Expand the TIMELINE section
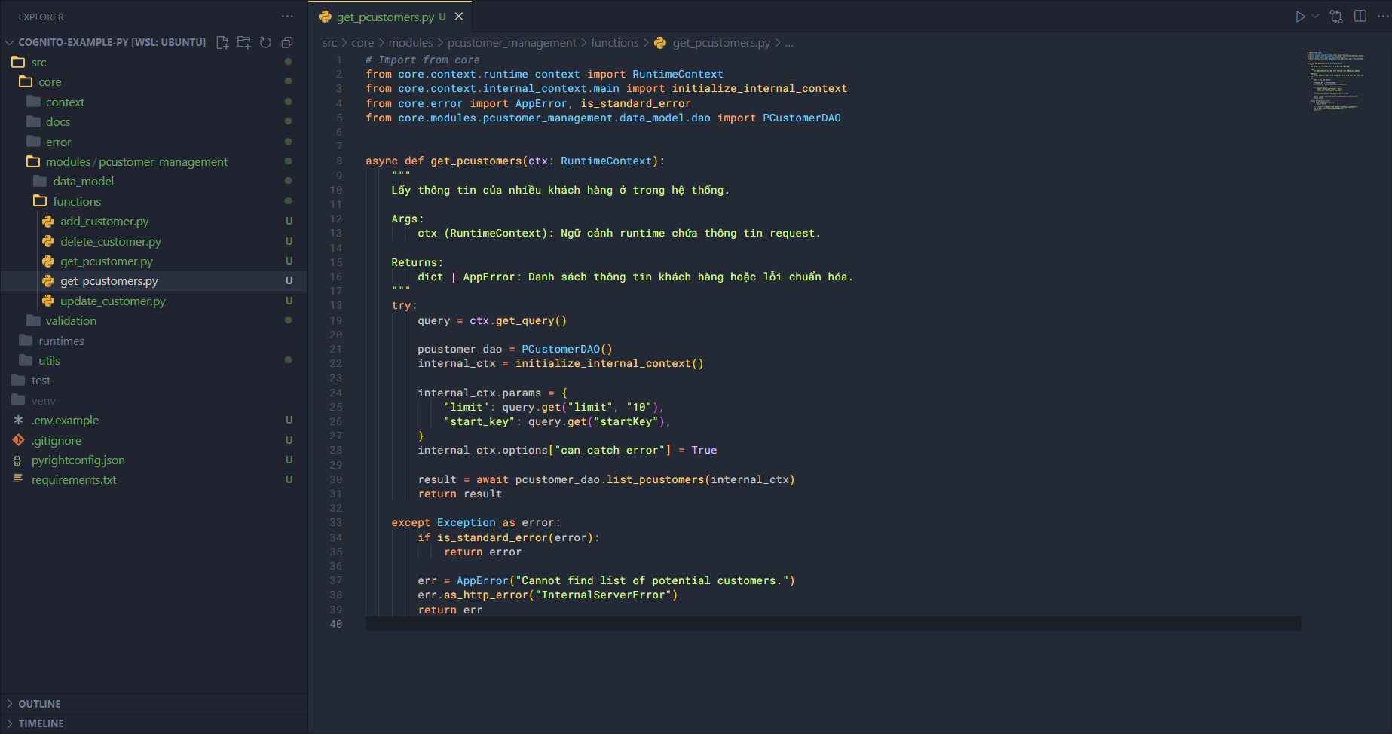 click(41, 723)
